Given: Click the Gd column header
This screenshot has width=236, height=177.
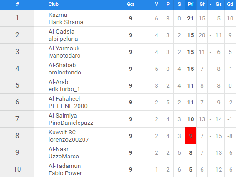Looking at the screenshot, I should (230, 4).
